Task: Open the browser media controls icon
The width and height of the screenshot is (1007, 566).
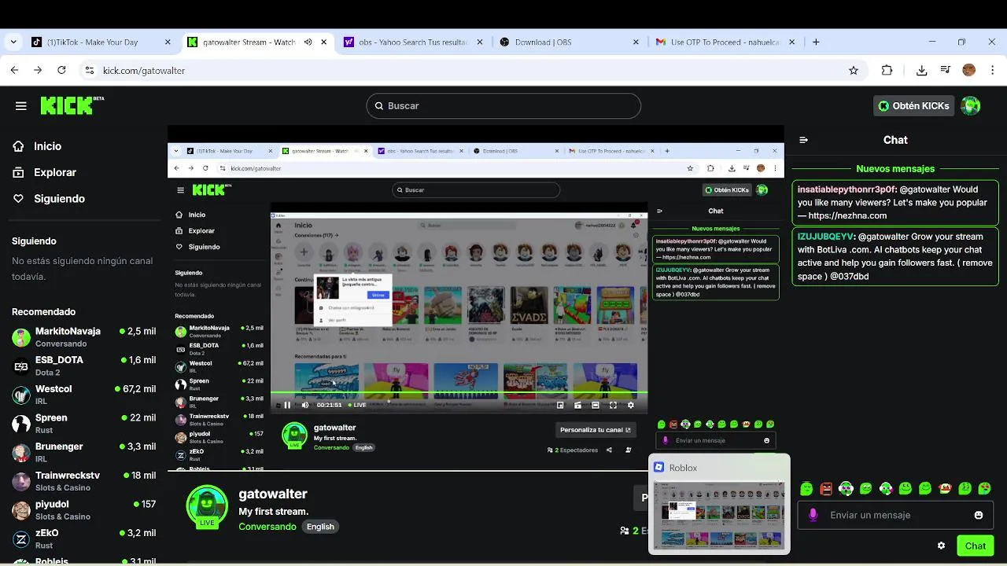Action: coord(945,70)
